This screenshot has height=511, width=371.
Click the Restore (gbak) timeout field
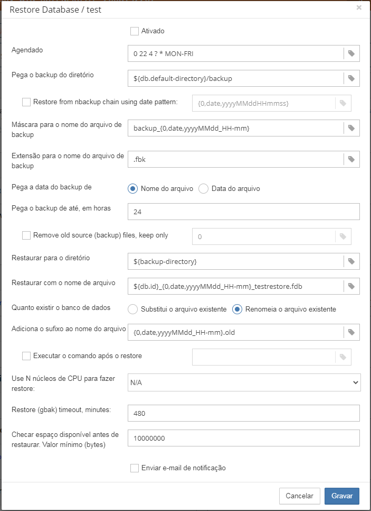tap(244, 413)
